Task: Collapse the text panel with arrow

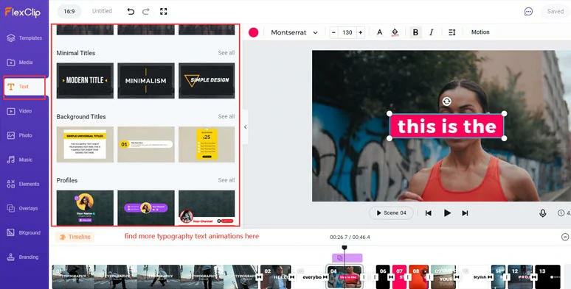Action: point(246,126)
